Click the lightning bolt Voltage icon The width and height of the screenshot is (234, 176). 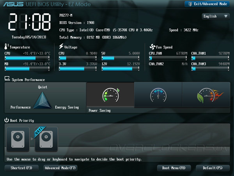click(x=61, y=47)
